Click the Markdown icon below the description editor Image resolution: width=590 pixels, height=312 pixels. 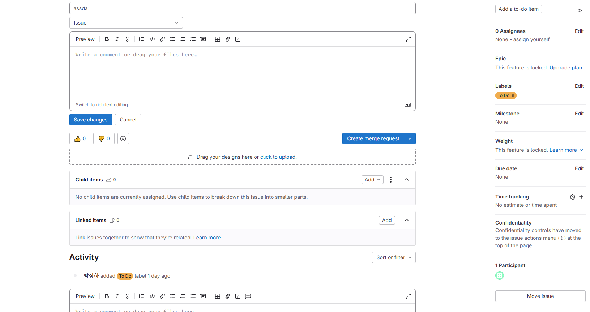(408, 105)
